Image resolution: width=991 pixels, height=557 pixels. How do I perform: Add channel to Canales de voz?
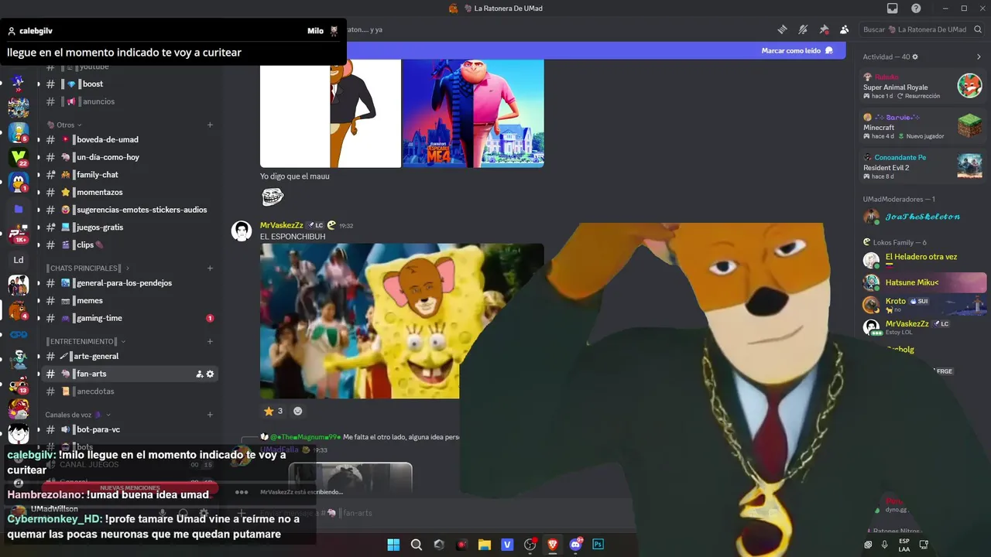(210, 415)
